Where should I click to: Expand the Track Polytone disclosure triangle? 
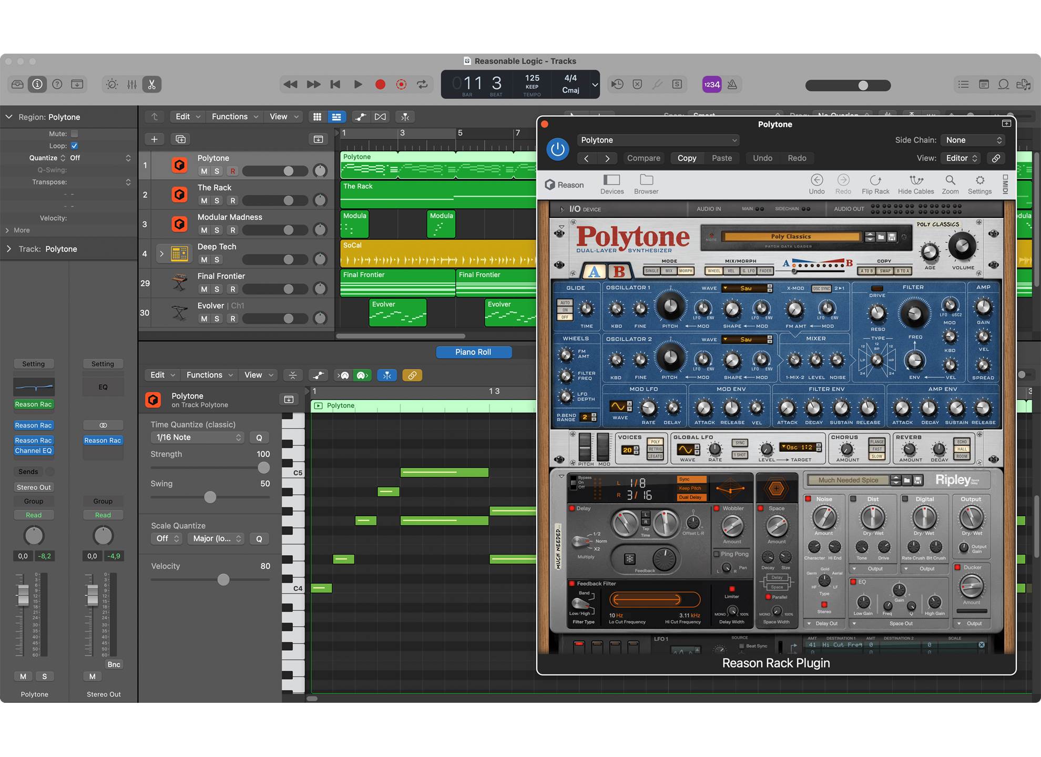pyautogui.click(x=9, y=249)
